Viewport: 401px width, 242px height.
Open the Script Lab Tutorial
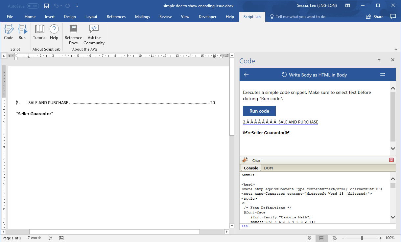39,32
